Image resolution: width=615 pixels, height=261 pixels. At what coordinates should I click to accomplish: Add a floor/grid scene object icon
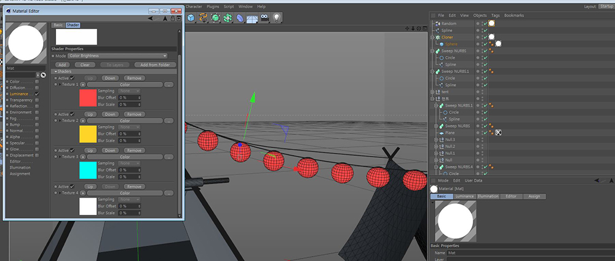coord(252,18)
